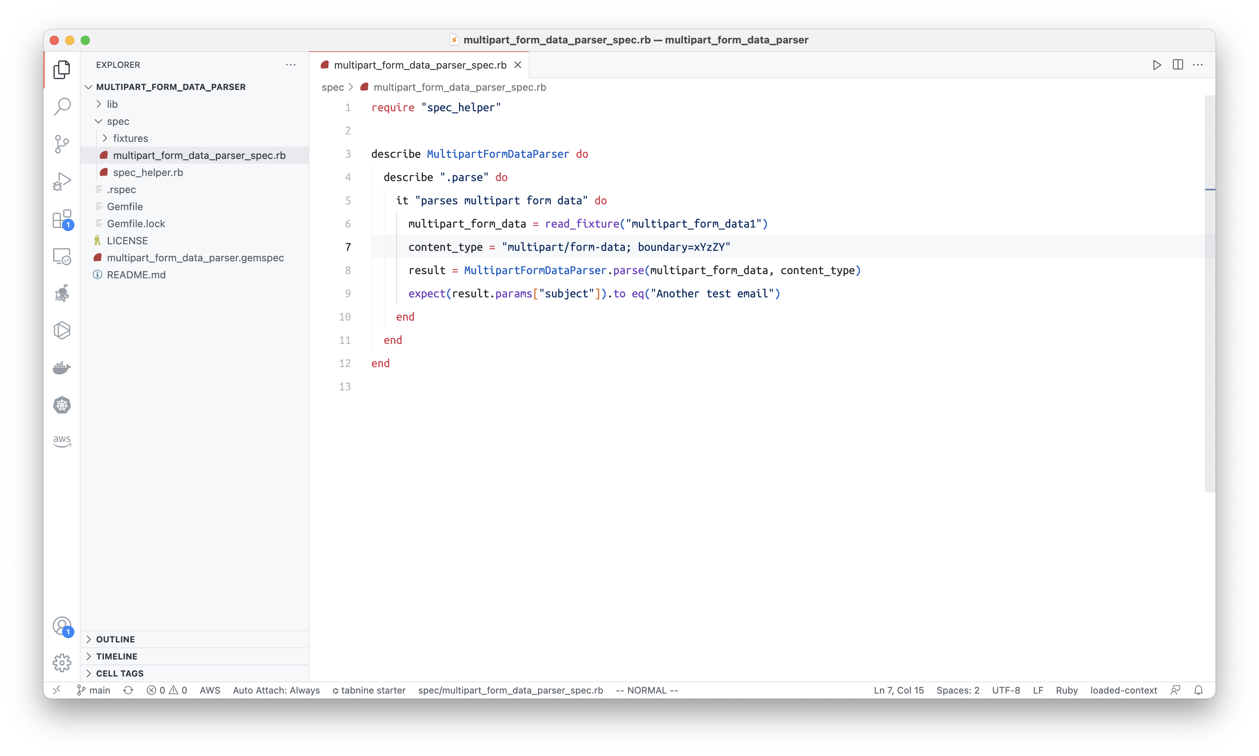
Task: Select the Source Control icon
Action: [x=62, y=144]
